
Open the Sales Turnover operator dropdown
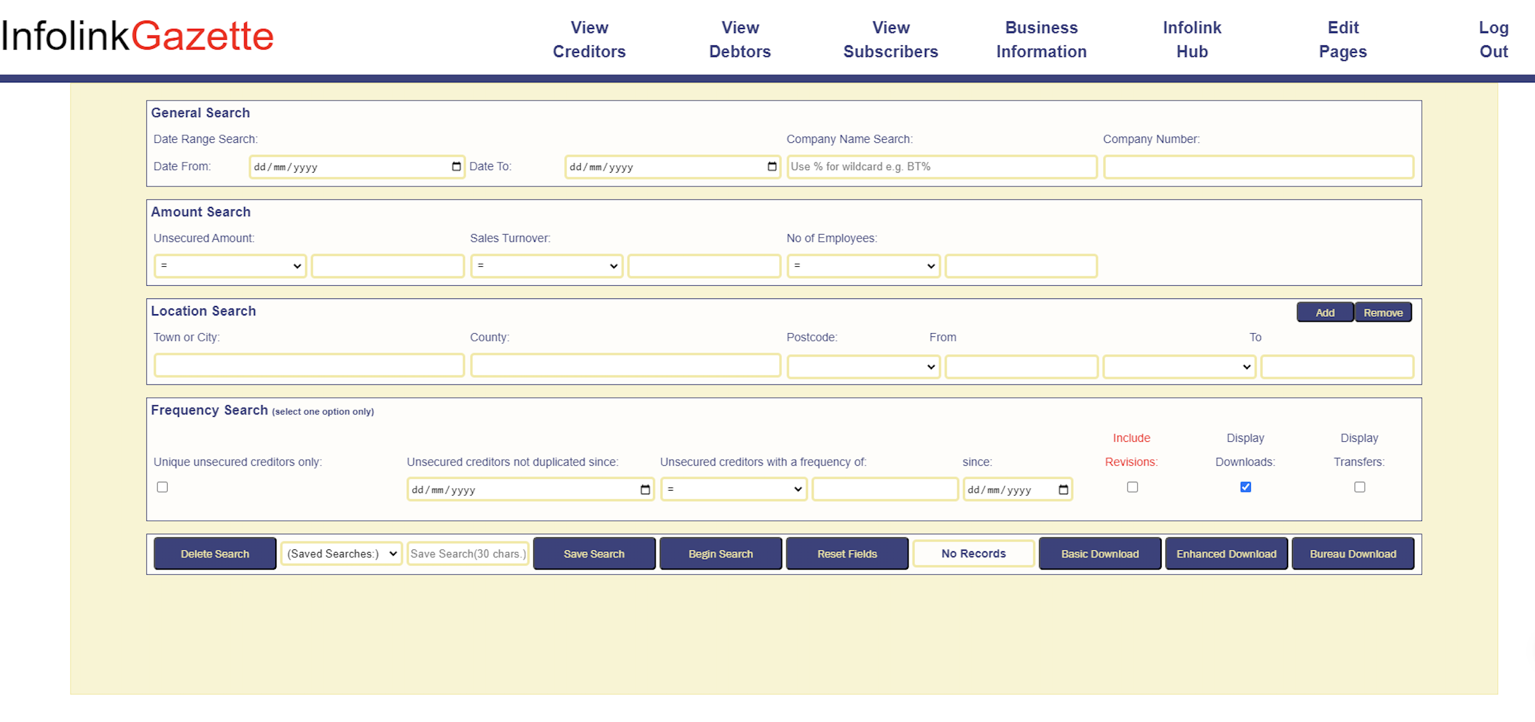click(547, 266)
